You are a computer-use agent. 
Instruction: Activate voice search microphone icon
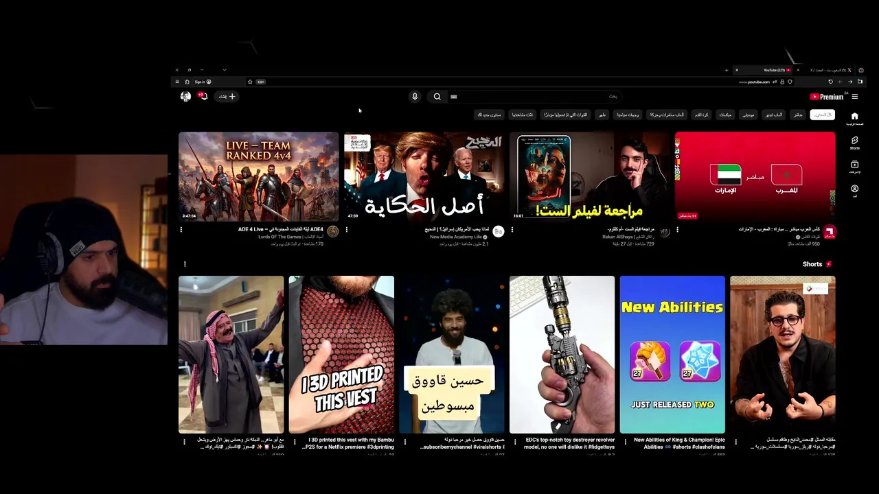[415, 97]
